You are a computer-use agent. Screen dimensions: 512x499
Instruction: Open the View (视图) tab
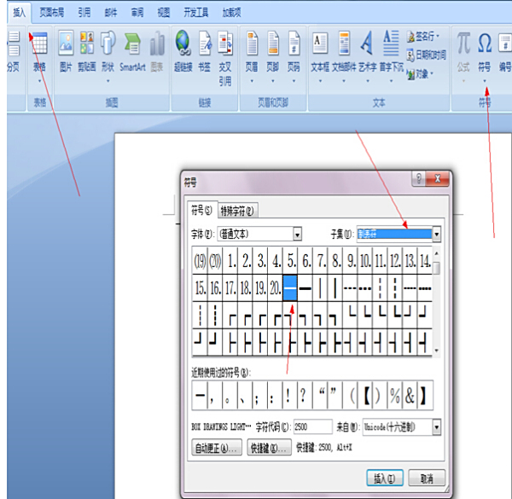point(164,13)
